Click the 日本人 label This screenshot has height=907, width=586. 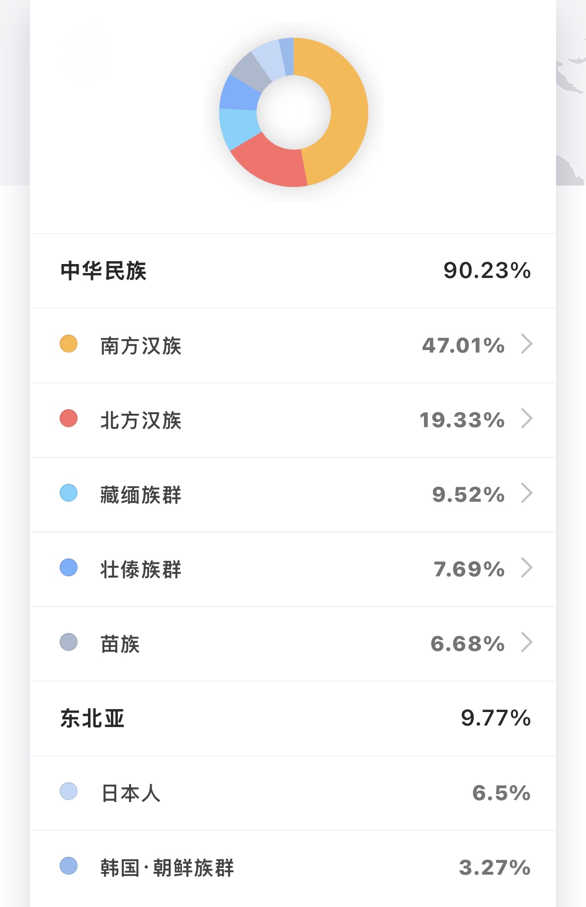coord(131,793)
